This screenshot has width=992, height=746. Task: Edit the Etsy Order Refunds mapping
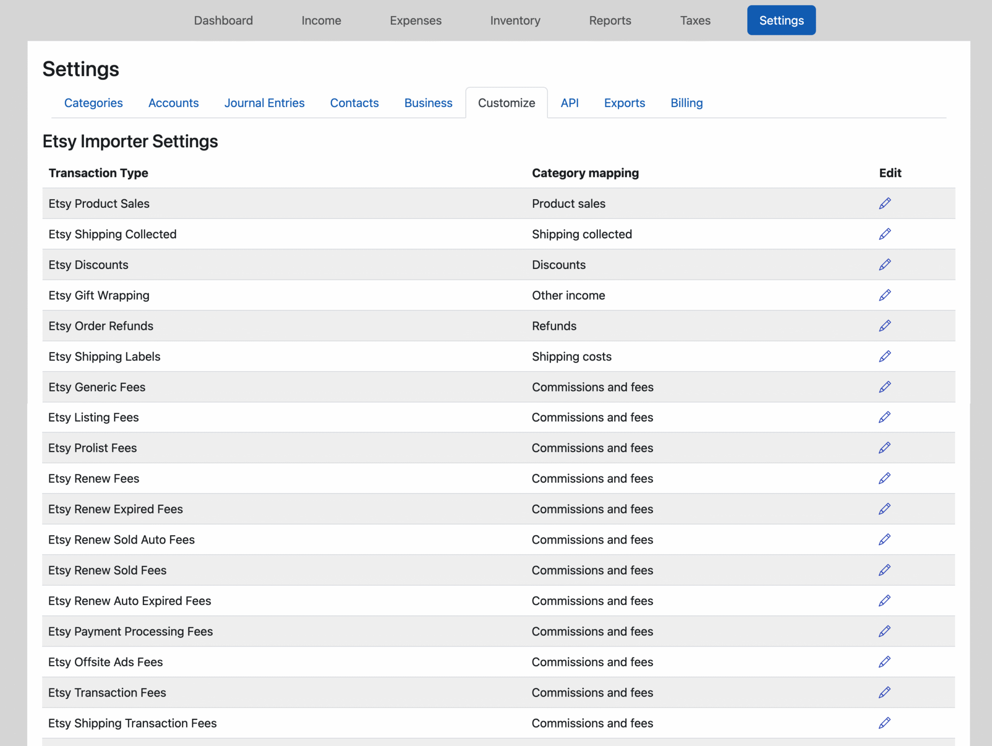[x=884, y=326]
